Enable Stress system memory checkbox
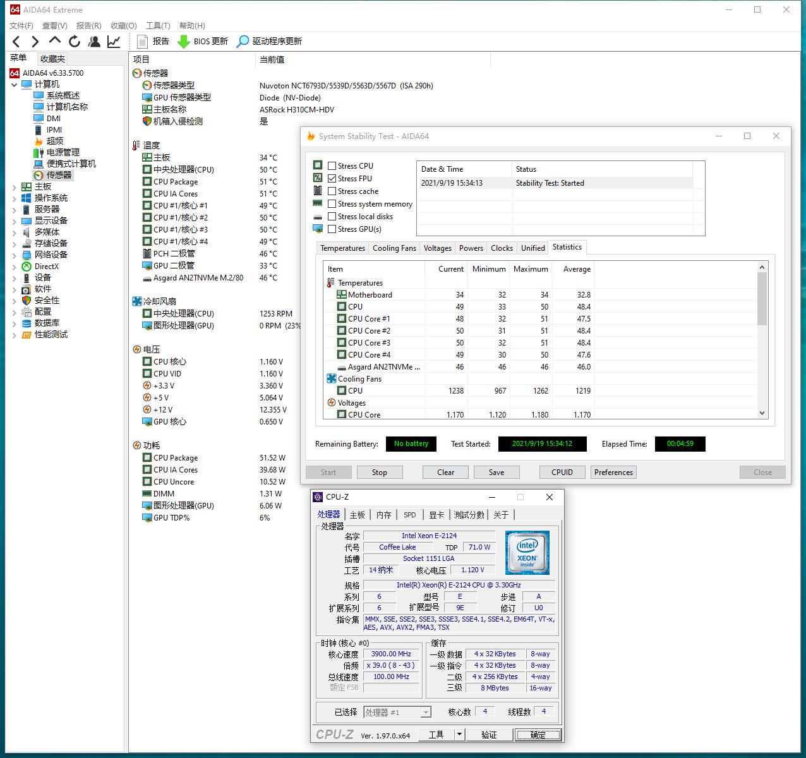Viewport: 806px width, 758px height. [x=332, y=204]
